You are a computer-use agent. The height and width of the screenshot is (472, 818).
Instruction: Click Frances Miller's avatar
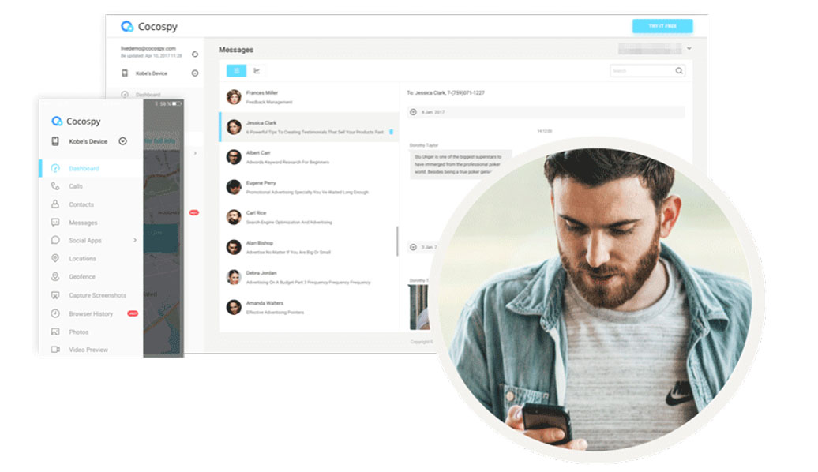(x=234, y=97)
